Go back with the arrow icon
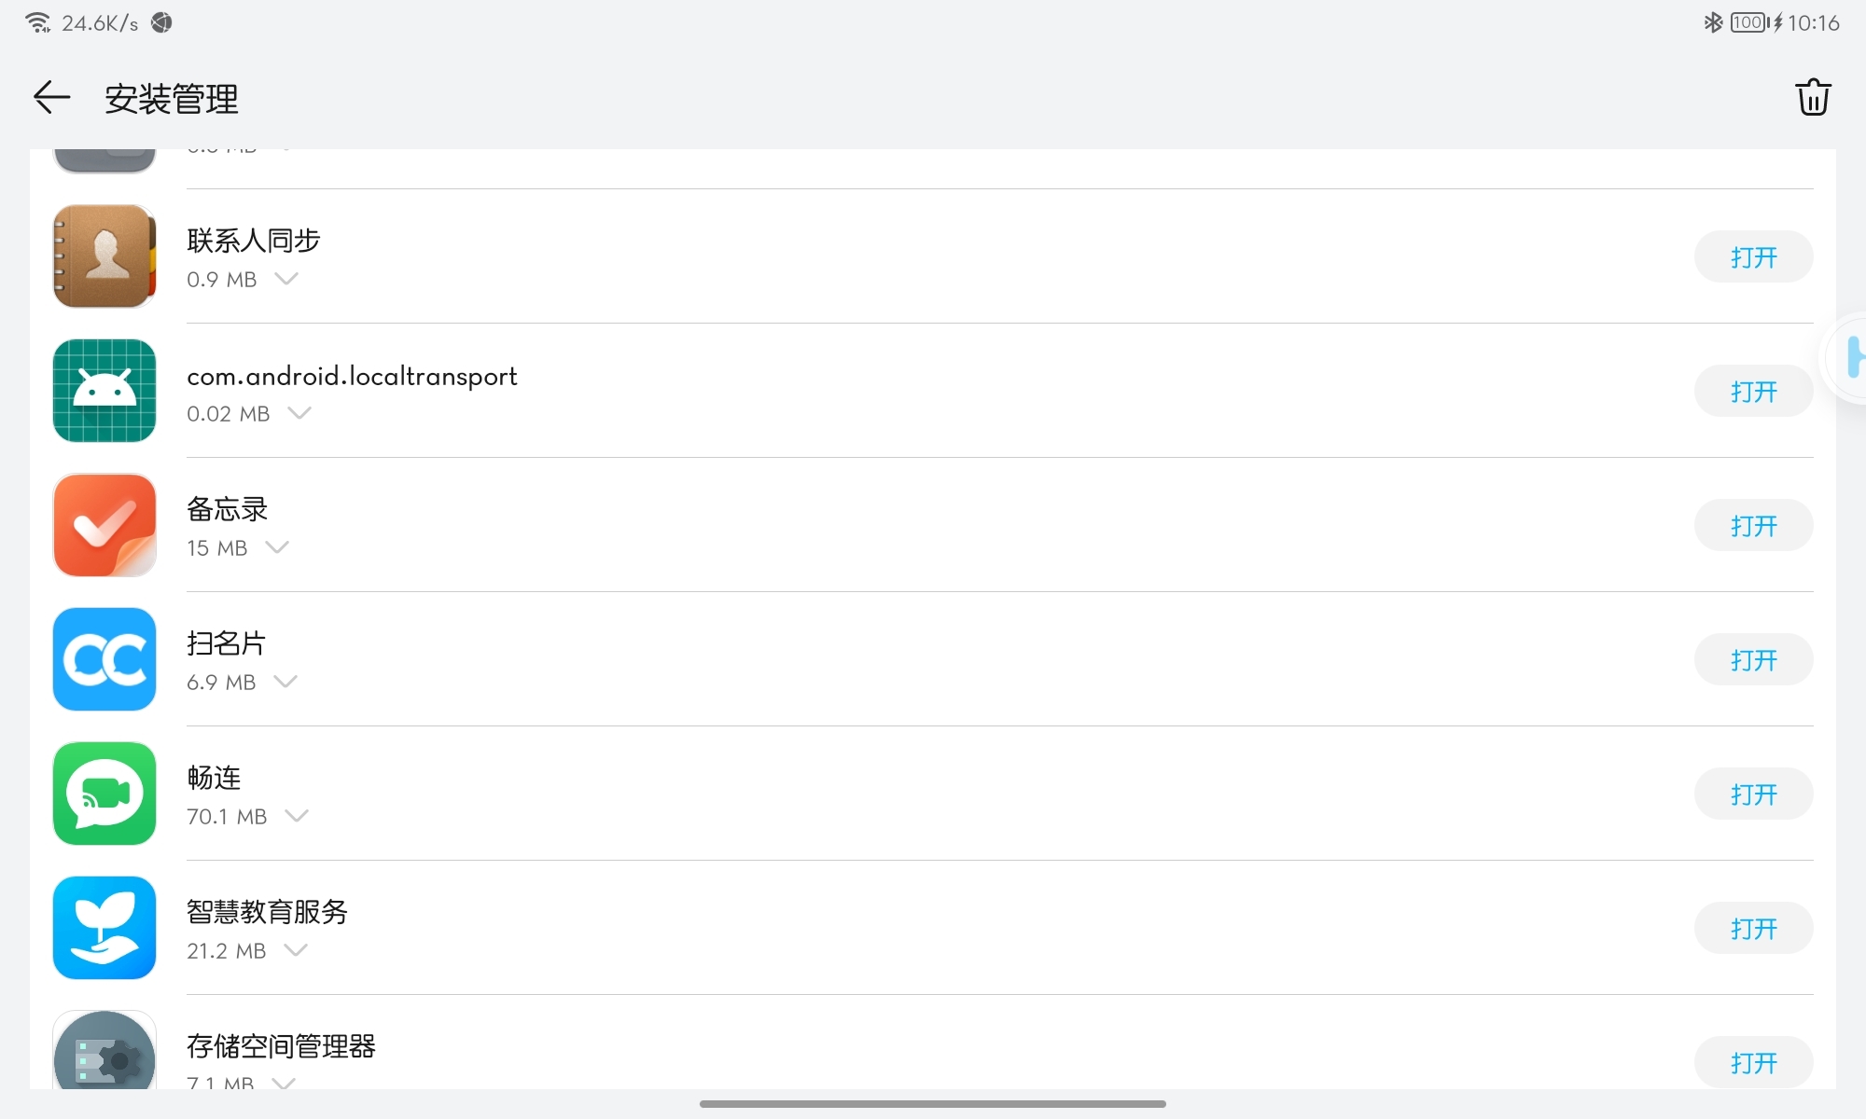This screenshot has width=1866, height=1119. click(51, 97)
